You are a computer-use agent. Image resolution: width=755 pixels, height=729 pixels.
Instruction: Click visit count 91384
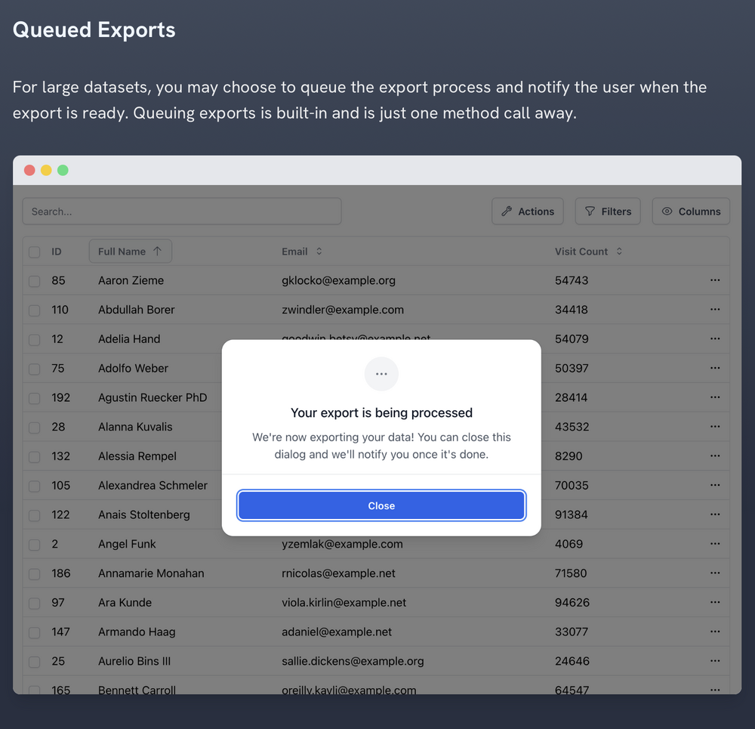pyautogui.click(x=571, y=514)
